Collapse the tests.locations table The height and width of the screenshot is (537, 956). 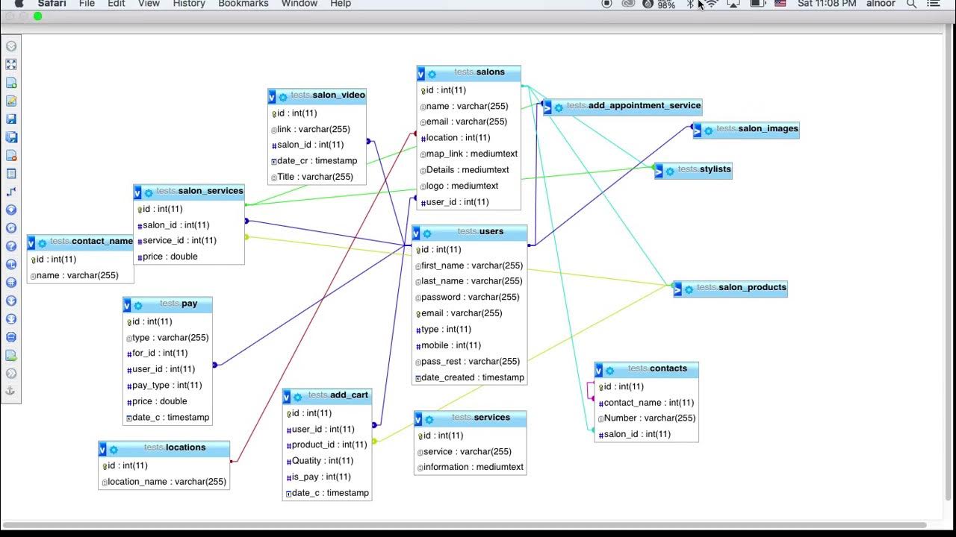tap(102, 449)
